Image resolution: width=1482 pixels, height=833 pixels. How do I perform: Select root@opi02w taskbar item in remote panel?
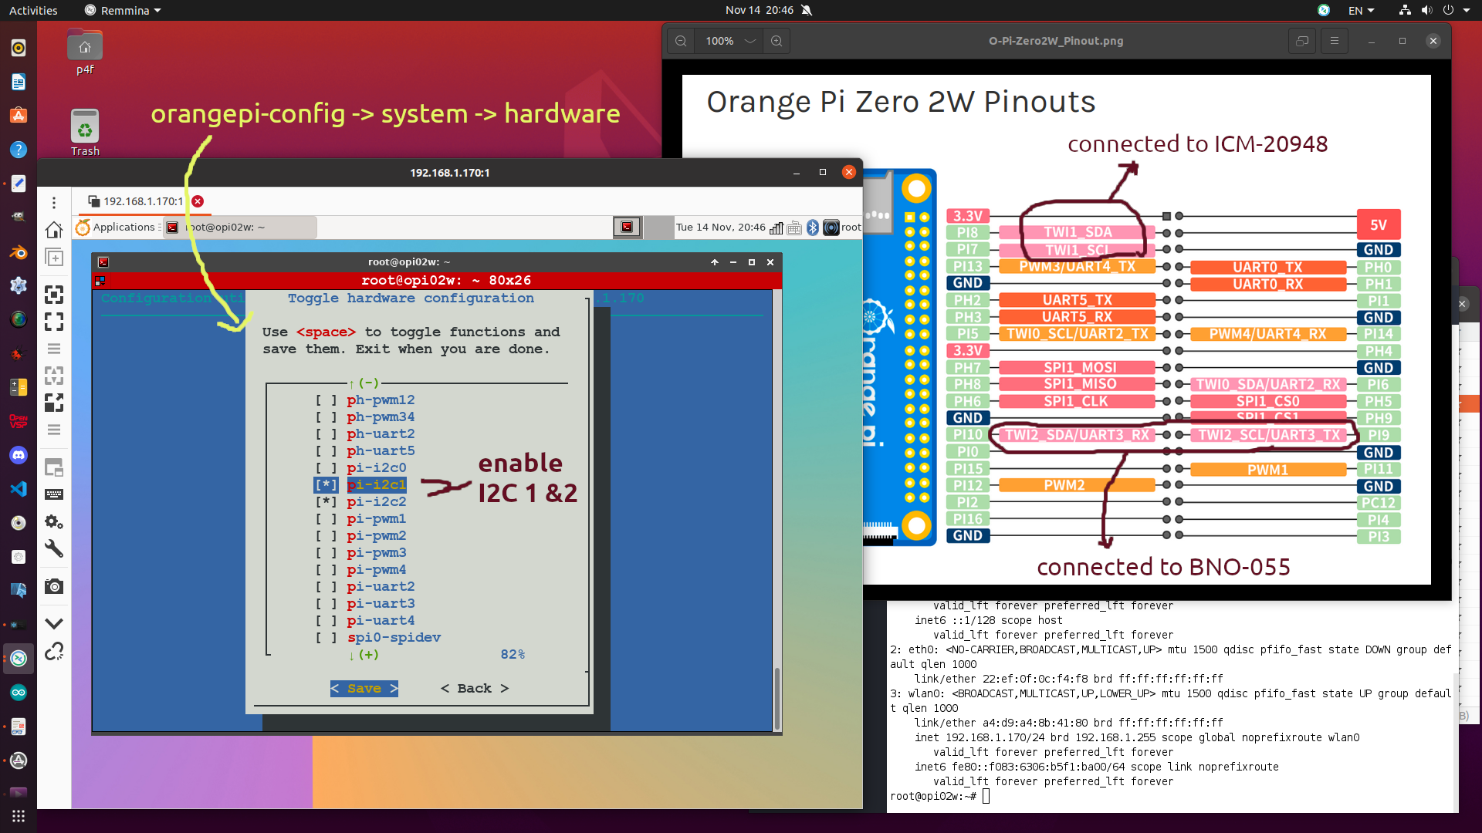[239, 228]
